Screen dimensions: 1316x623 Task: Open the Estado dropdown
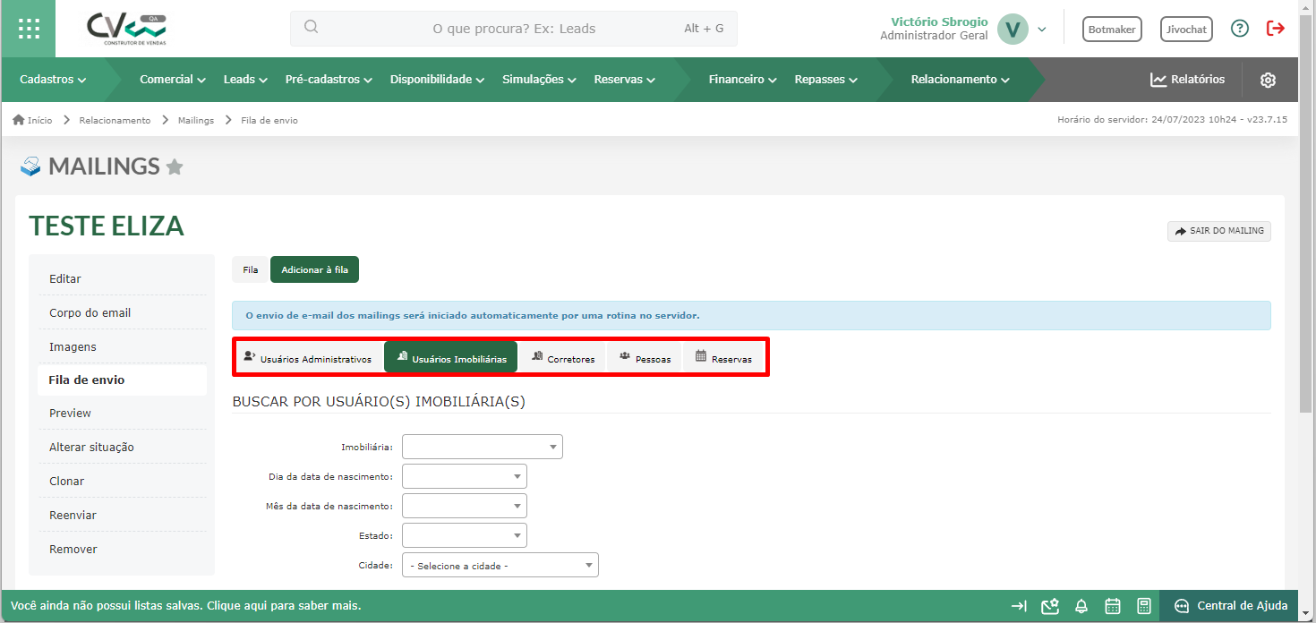(465, 535)
